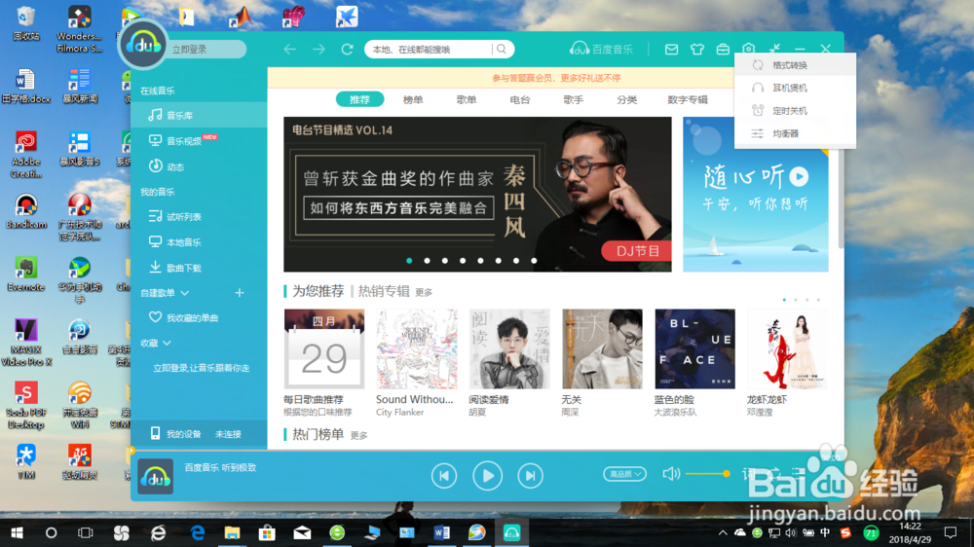Adjust the volume slider

pyautogui.click(x=707, y=474)
